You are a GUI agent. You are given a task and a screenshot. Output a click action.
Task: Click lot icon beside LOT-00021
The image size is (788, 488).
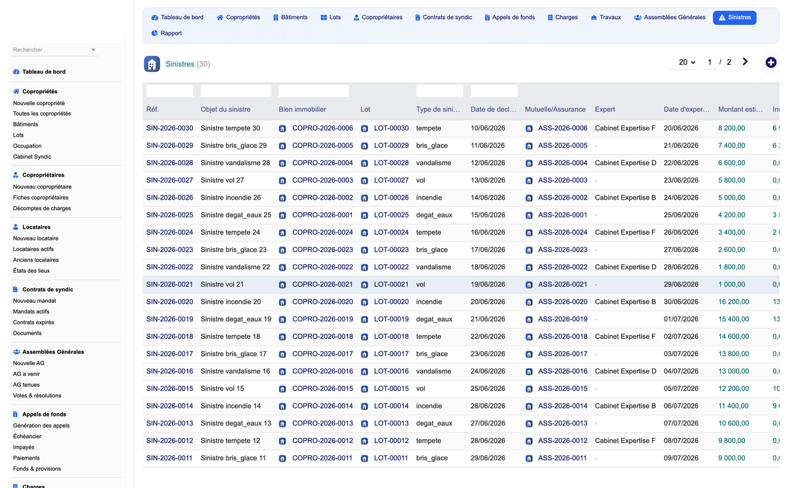tap(364, 285)
